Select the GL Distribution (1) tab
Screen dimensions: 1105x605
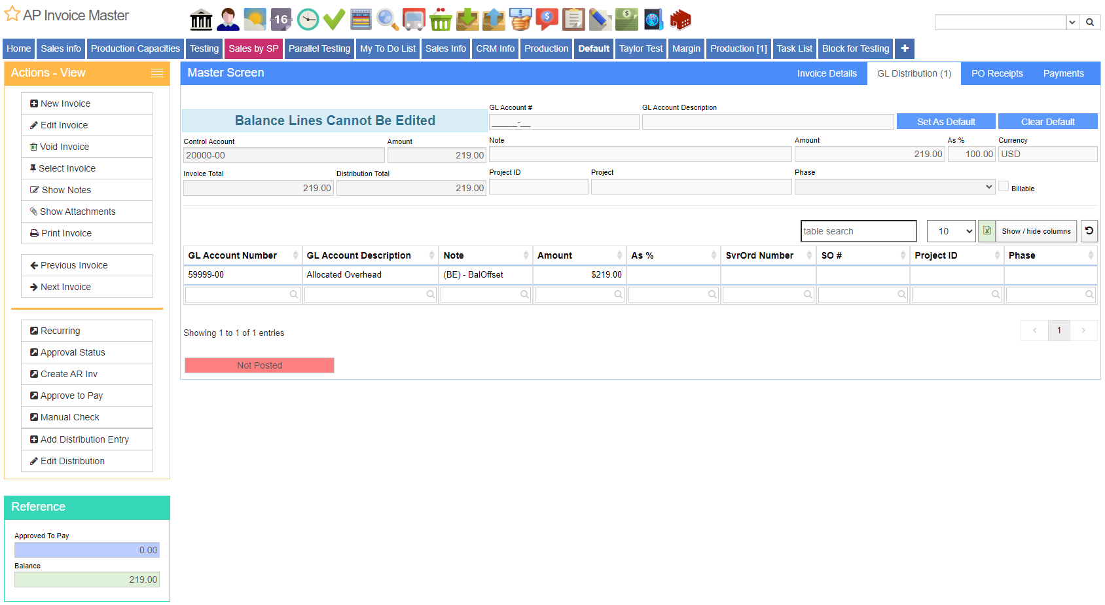pos(915,73)
